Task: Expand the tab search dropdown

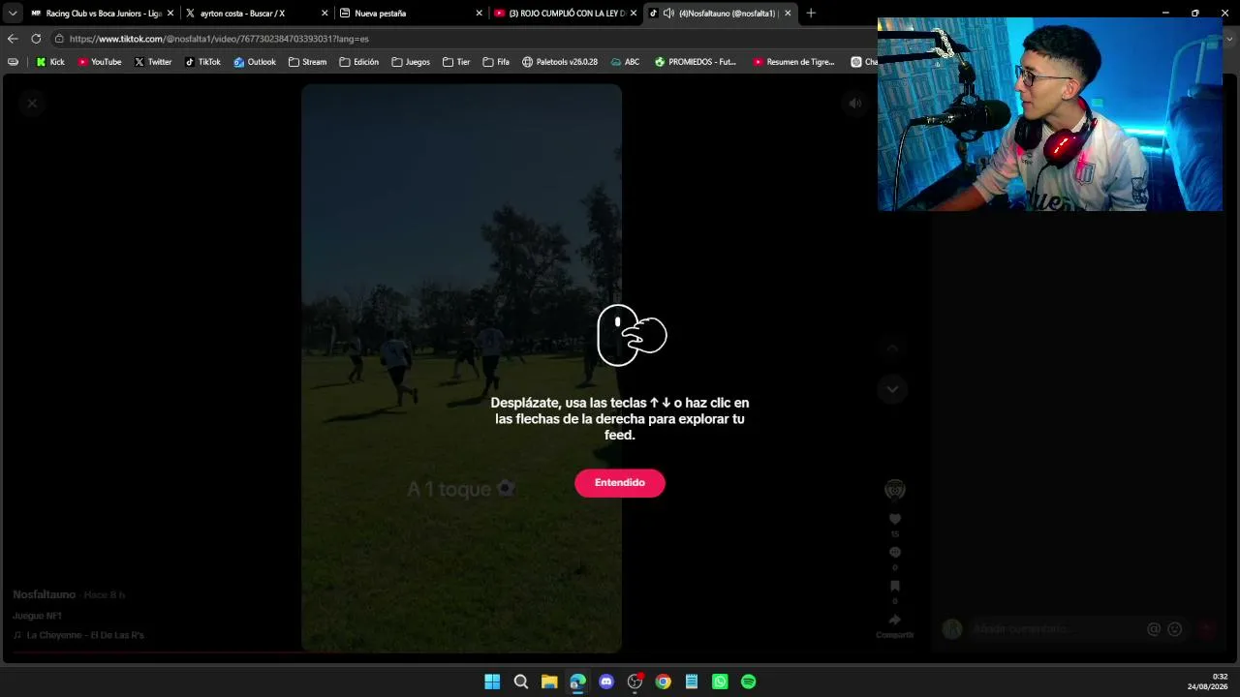Action: pyautogui.click(x=13, y=14)
